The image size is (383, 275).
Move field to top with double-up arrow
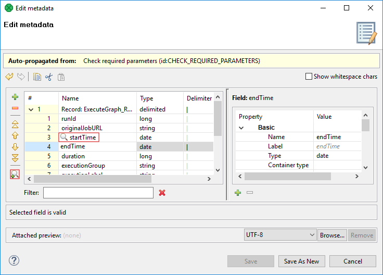click(15, 124)
